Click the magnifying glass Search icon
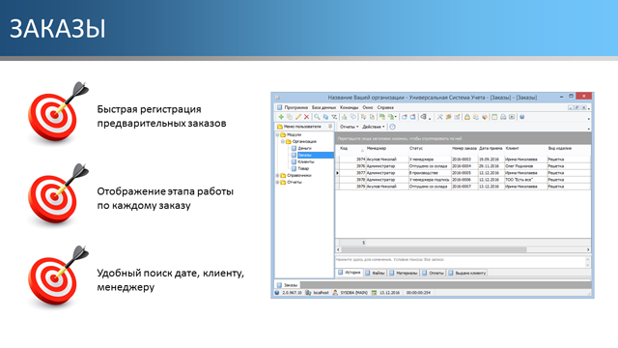This screenshot has width=618, height=348. tap(317, 117)
